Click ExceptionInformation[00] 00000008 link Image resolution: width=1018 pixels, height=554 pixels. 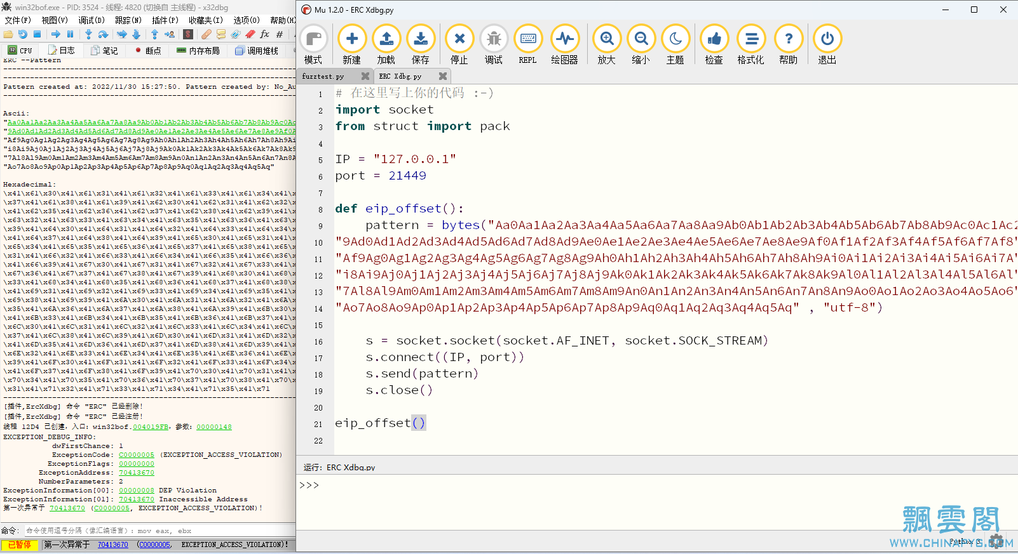(x=137, y=491)
